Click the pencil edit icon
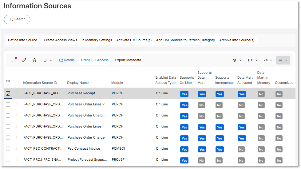 point(24,60)
